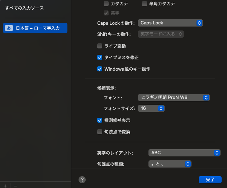The width and height of the screenshot is (227, 188).
Task: Enable 句読点で変換 checkbox
Action: [100, 132]
